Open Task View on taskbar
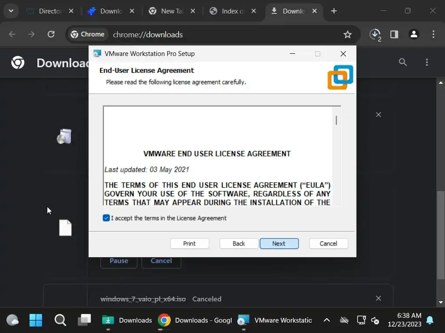Image resolution: width=445 pixels, height=333 pixels. [x=85, y=320]
